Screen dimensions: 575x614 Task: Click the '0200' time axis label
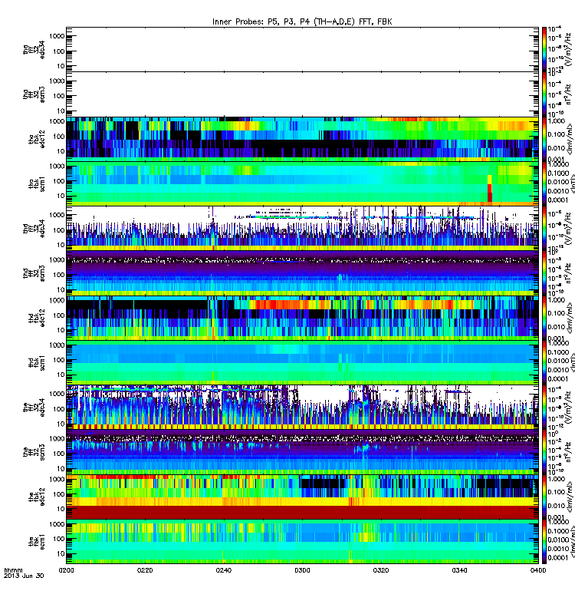(66, 570)
